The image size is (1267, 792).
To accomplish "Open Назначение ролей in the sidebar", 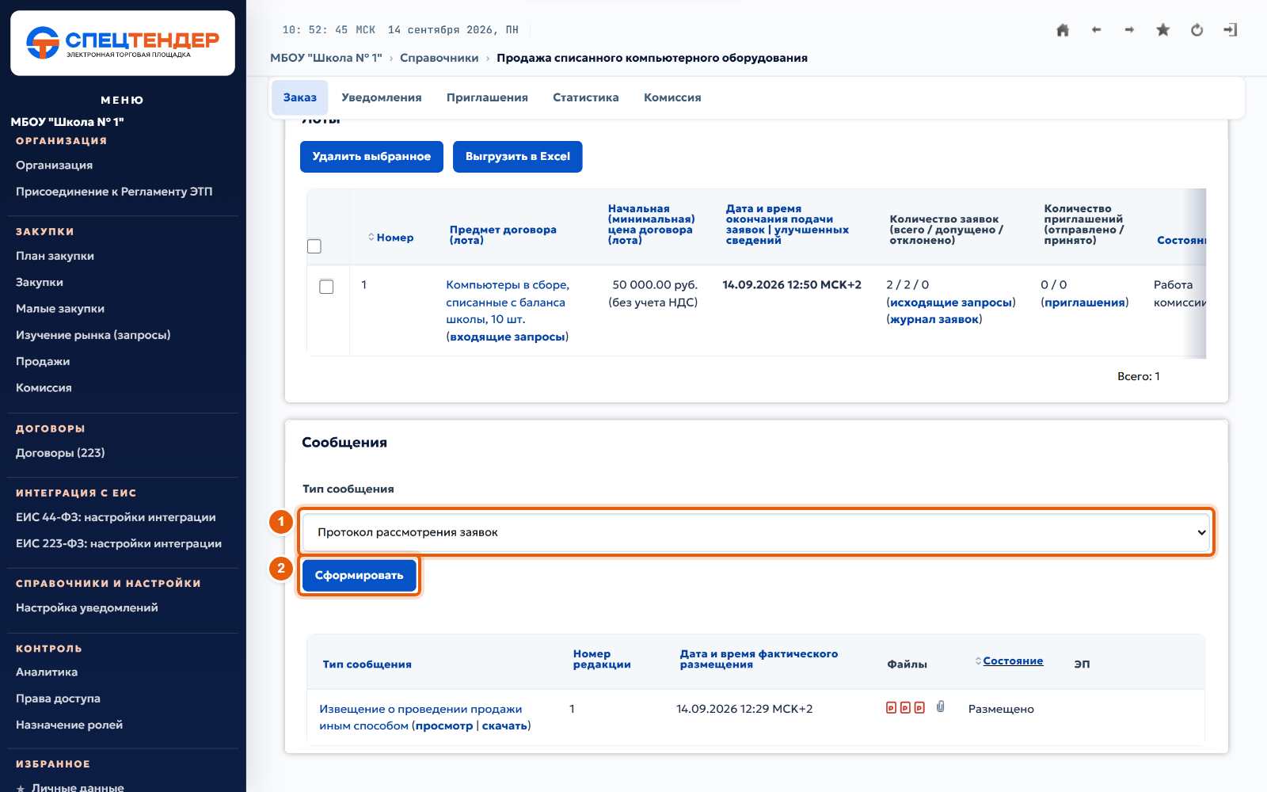I will (x=70, y=725).
